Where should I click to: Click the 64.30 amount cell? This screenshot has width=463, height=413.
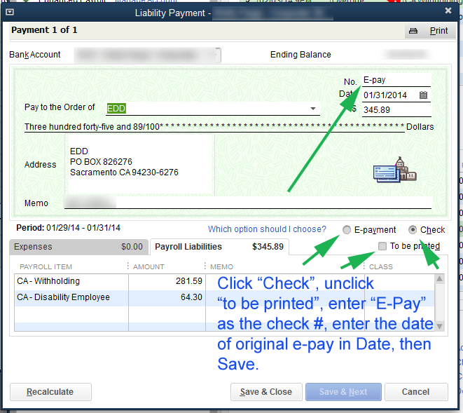coord(167,297)
